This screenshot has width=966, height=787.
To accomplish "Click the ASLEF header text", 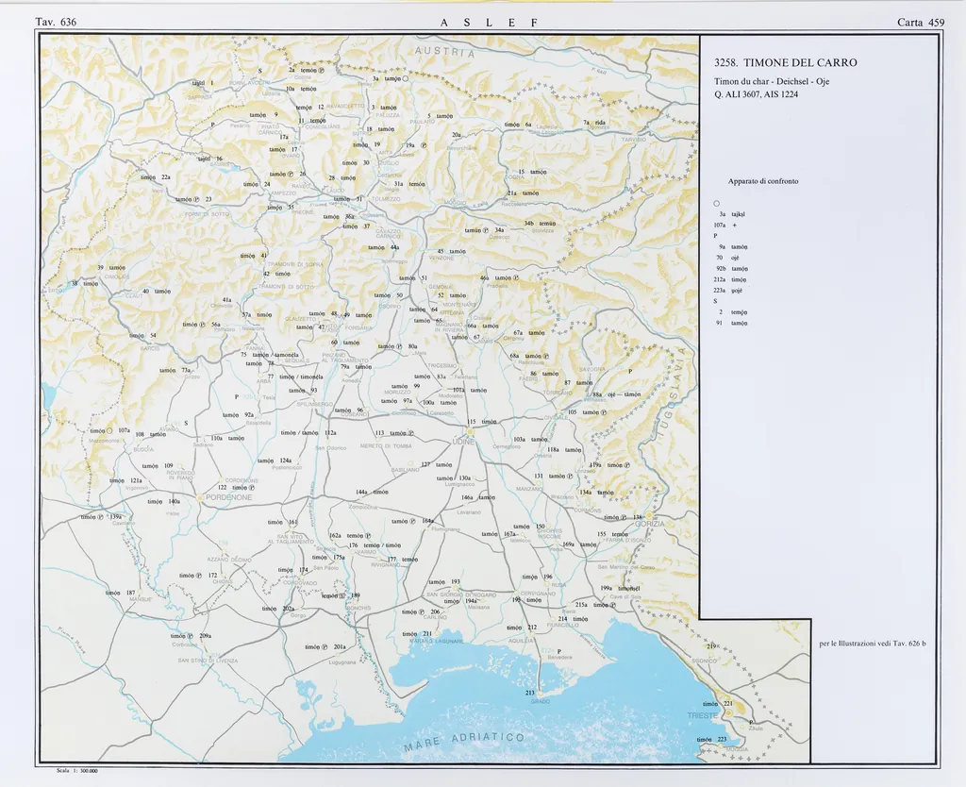I will coord(489,22).
